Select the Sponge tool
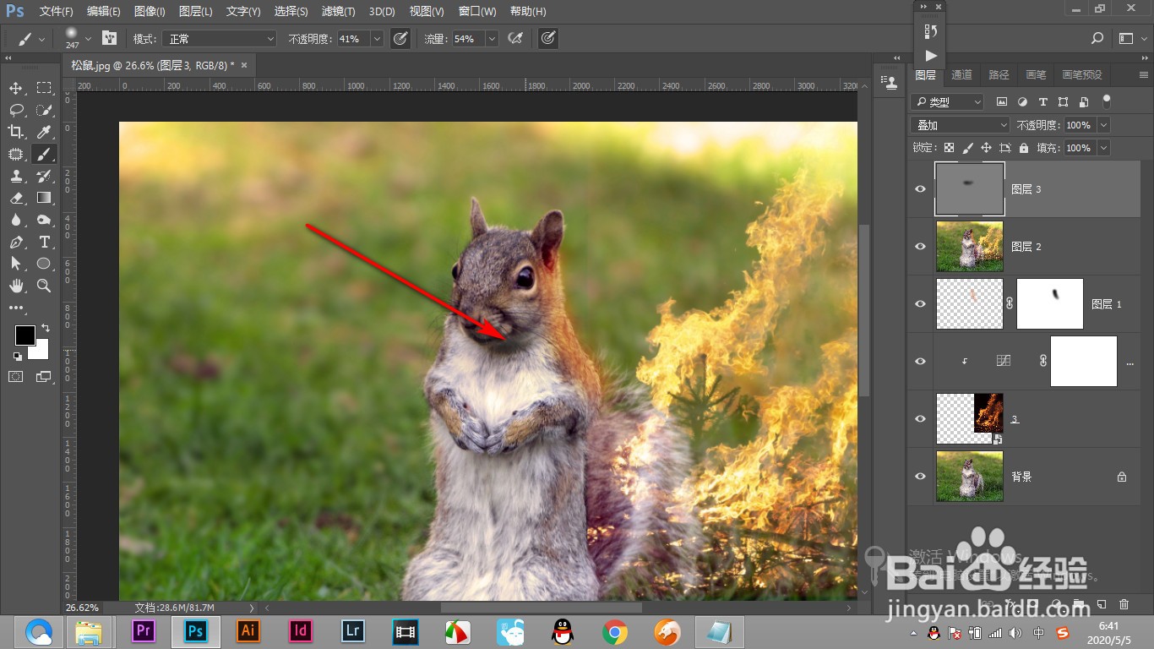Screen dimensions: 1154x649 click(44, 220)
